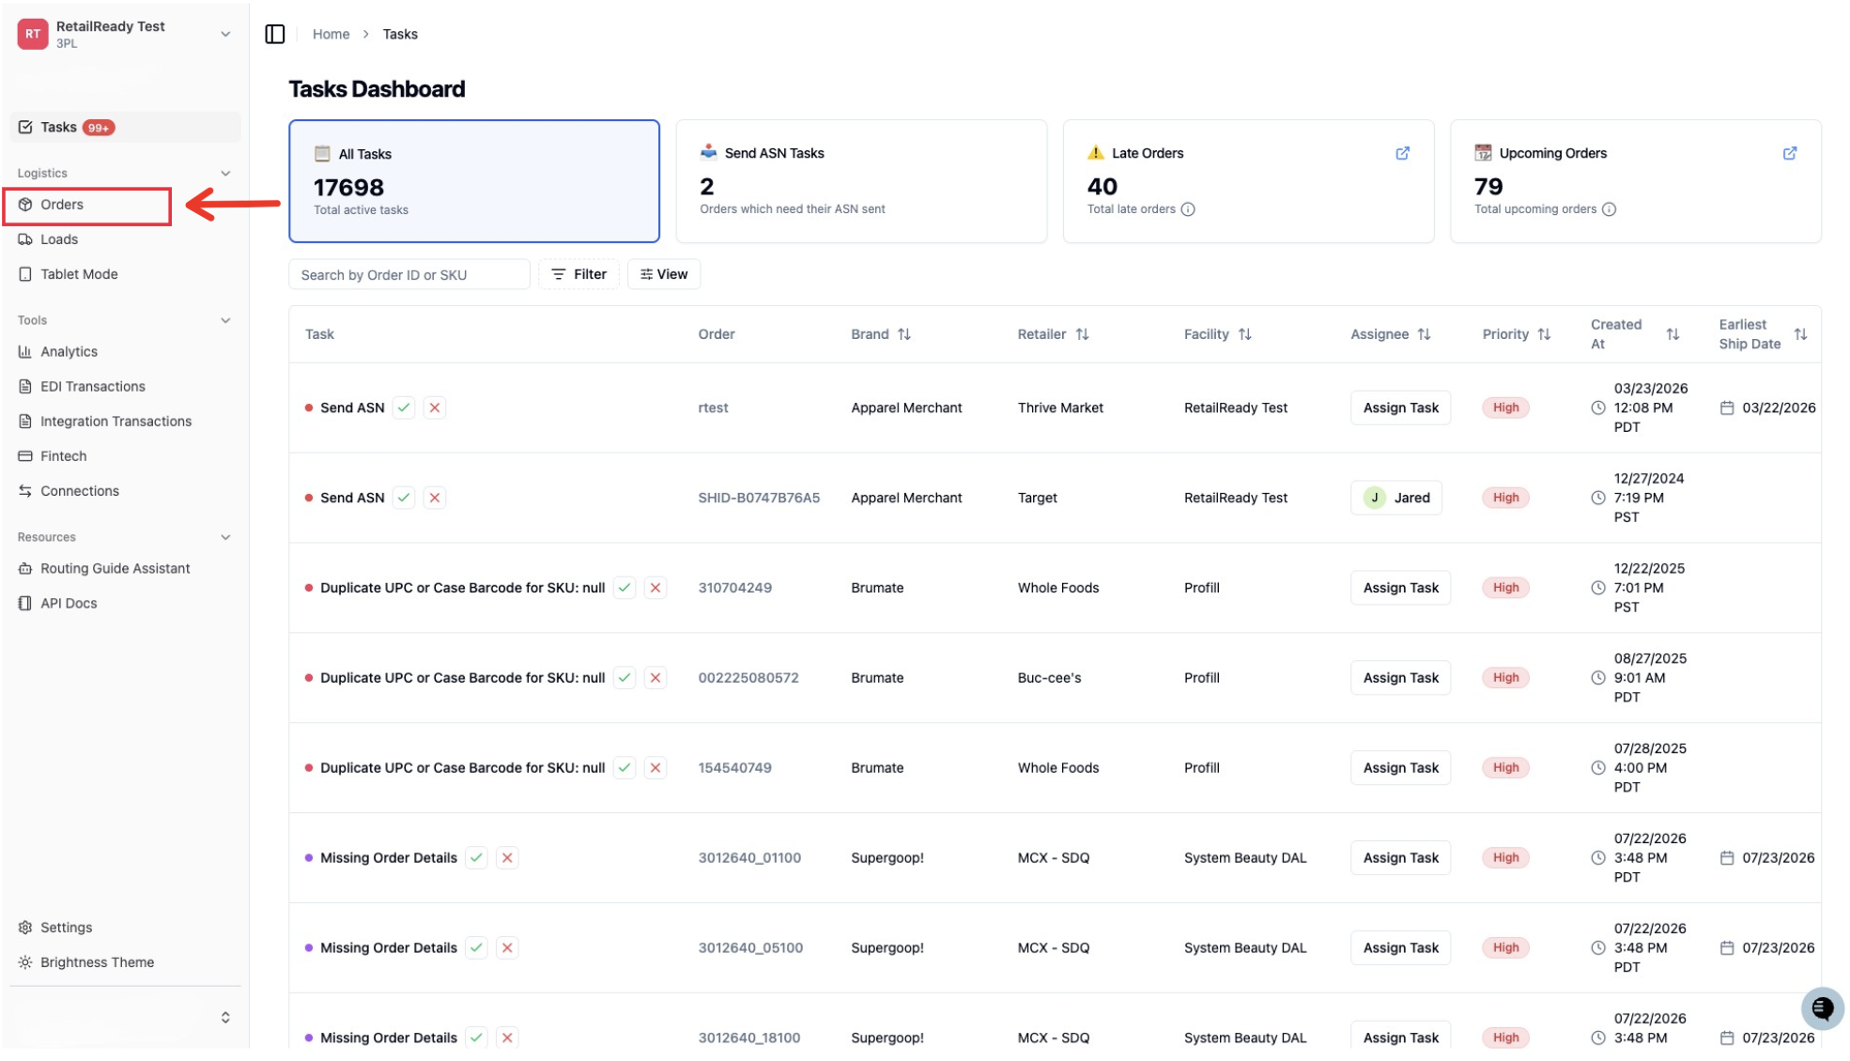Click info icon beside Total upcoming orders

tap(1609, 209)
